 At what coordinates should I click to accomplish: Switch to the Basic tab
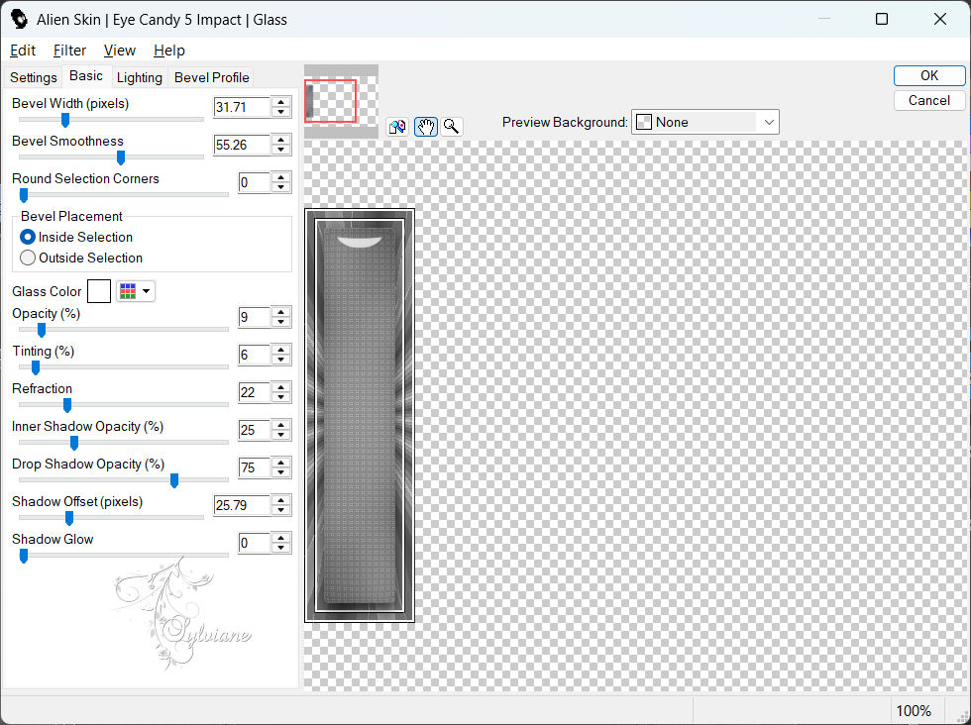click(x=86, y=75)
